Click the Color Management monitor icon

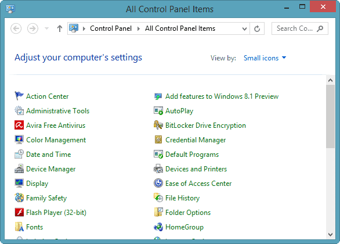tap(19, 140)
